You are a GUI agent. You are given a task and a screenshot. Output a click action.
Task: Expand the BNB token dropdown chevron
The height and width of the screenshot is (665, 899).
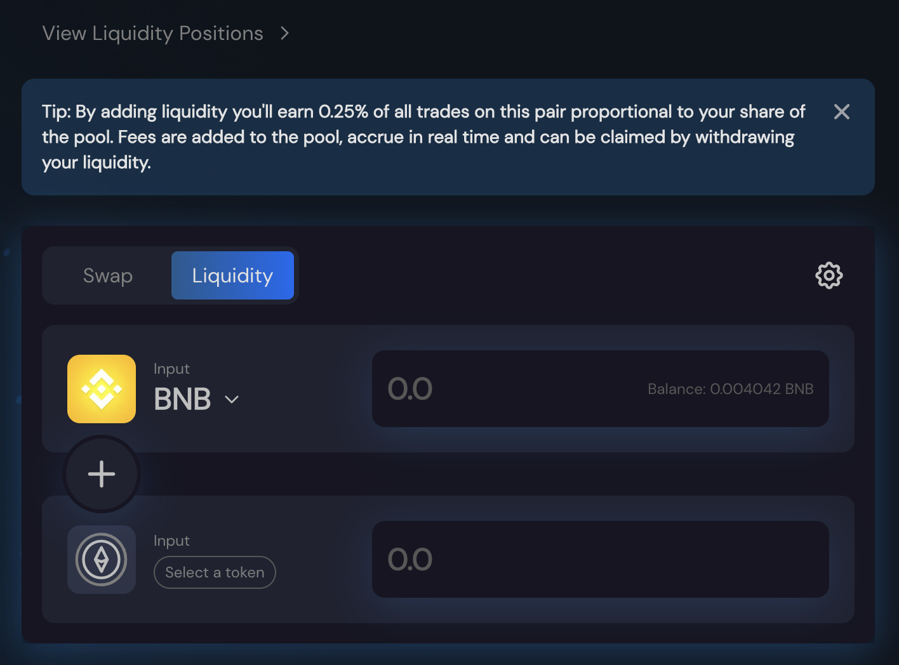coord(232,400)
